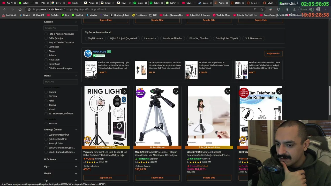Open the ChatGPT bookmark
The width and height of the screenshot is (331, 186).
(38, 15)
